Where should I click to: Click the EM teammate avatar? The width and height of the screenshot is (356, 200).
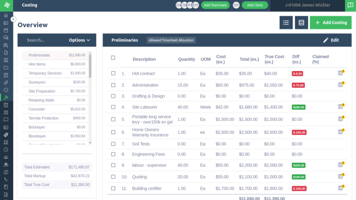195,5
